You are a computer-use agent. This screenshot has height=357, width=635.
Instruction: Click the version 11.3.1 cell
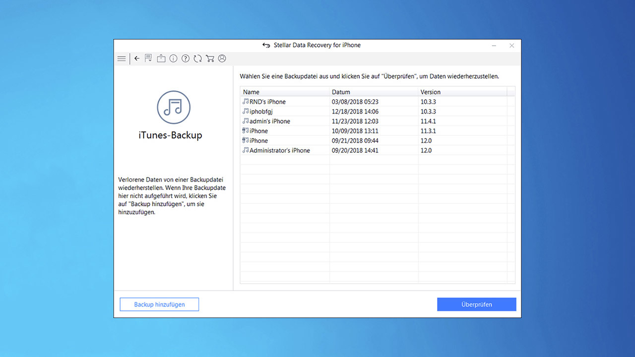coord(428,131)
